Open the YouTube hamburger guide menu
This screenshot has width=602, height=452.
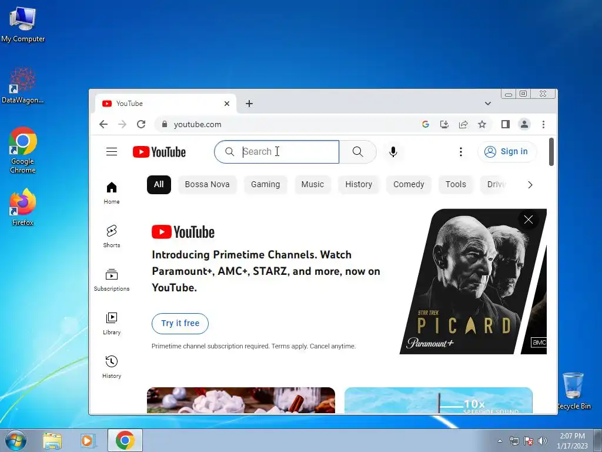(111, 152)
